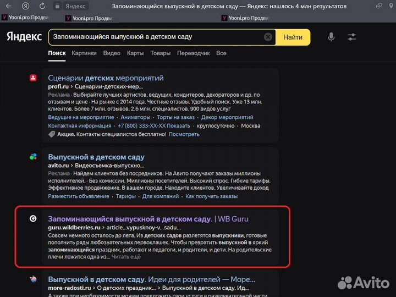396x297 pixels.
Task: Click Посмотреть link in Акция line
Action: pyautogui.click(x=184, y=134)
